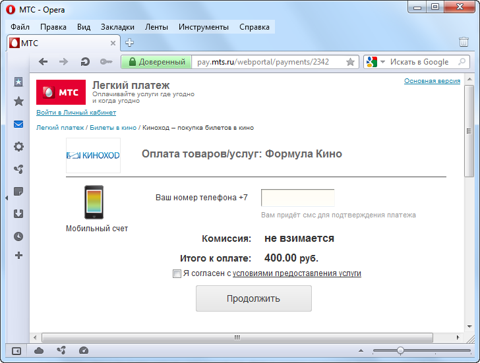Open Downloads panel in sidebar
The width and height of the screenshot is (480, 363).
coord(18,213)
